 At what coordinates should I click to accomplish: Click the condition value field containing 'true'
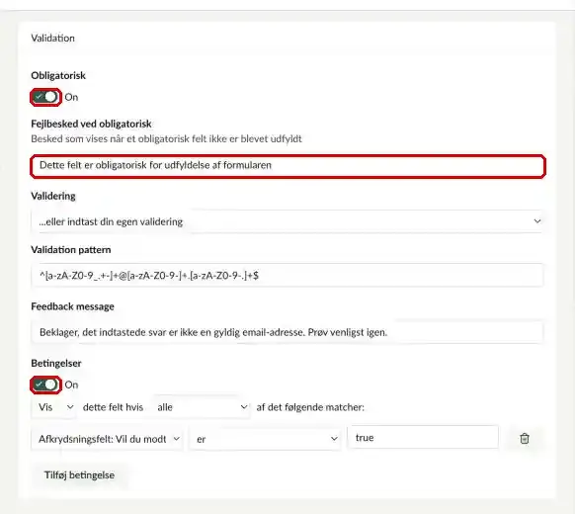click(423, 437)
